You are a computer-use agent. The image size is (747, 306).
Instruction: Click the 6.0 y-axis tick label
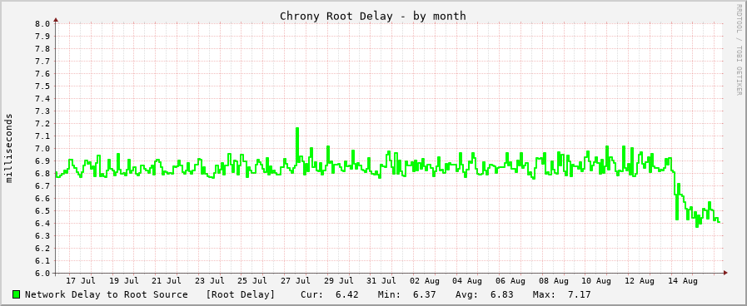42,274
